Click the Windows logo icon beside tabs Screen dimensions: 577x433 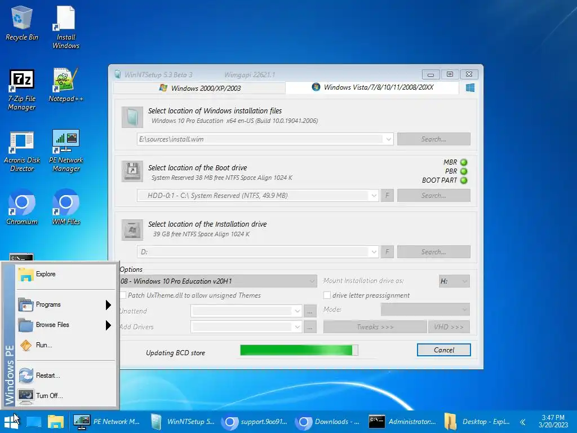(470, 87)
